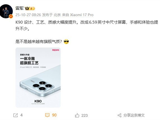
Task: Click the orange verified V badge
Action: [x=11, y=16]
